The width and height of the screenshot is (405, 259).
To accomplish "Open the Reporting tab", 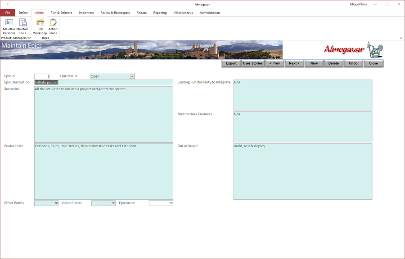I will click(160, 13).
